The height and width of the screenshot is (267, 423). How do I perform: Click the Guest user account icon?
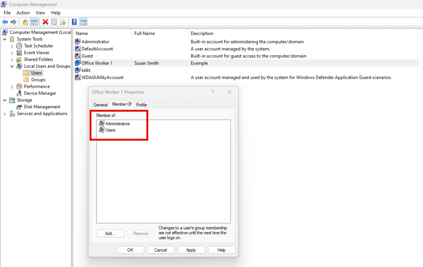pyautogui.click(x=78, y=56)
